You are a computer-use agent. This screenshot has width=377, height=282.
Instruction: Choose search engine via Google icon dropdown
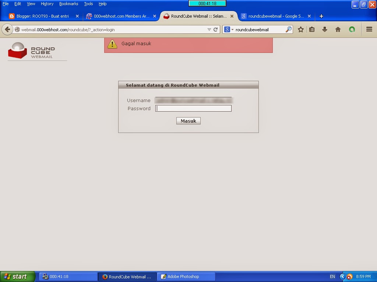coord(229,29)
